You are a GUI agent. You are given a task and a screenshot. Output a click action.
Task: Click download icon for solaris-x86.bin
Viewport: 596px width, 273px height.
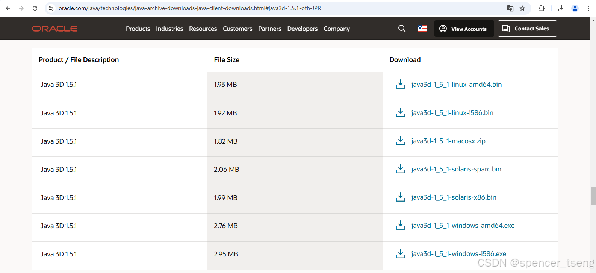[x=401, y=197]
